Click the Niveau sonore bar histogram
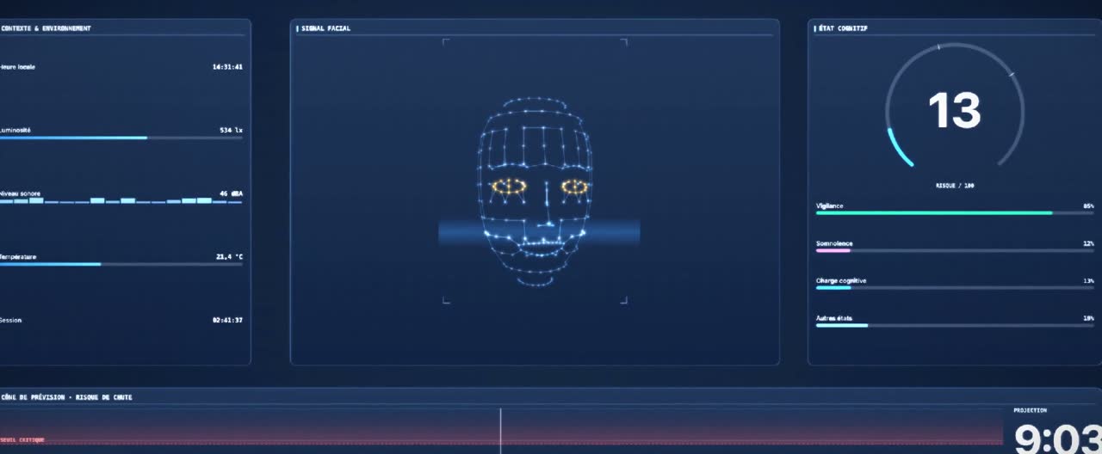The image size is (1102, 454). 121,200
